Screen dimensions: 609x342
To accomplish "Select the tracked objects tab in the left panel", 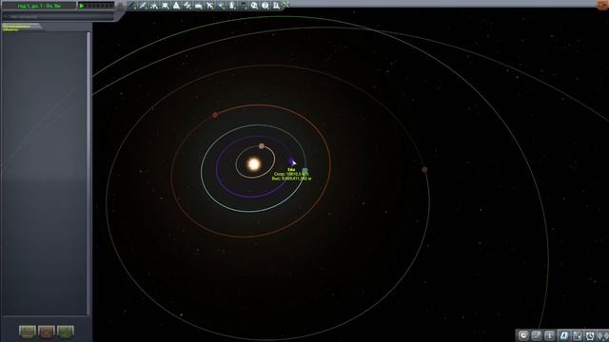I will (21, 28).
